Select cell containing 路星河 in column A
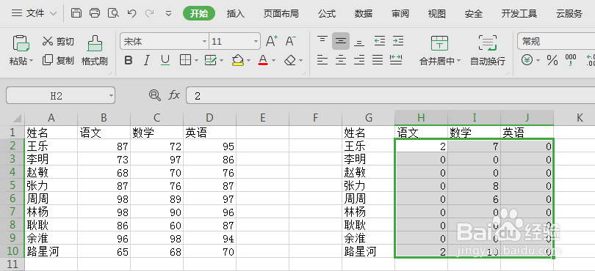 (51, 251)
